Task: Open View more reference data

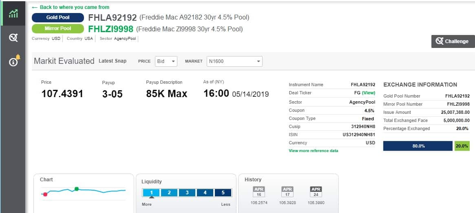Action: coord(314,150)
